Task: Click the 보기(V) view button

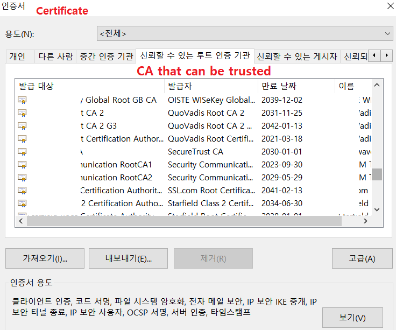Action: (x=352, y=318)
